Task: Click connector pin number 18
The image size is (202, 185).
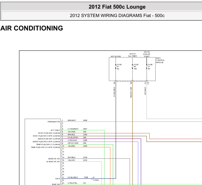Action: pyautogui.click(x=63, y=169)
